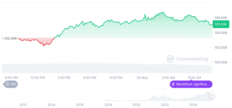Click the history clock icon badge
This screenshot has width=232, height=108.
pos(8,84)
